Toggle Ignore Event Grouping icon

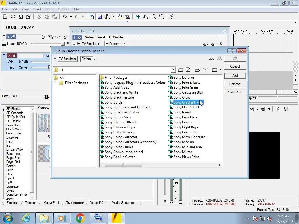[128, 17]
